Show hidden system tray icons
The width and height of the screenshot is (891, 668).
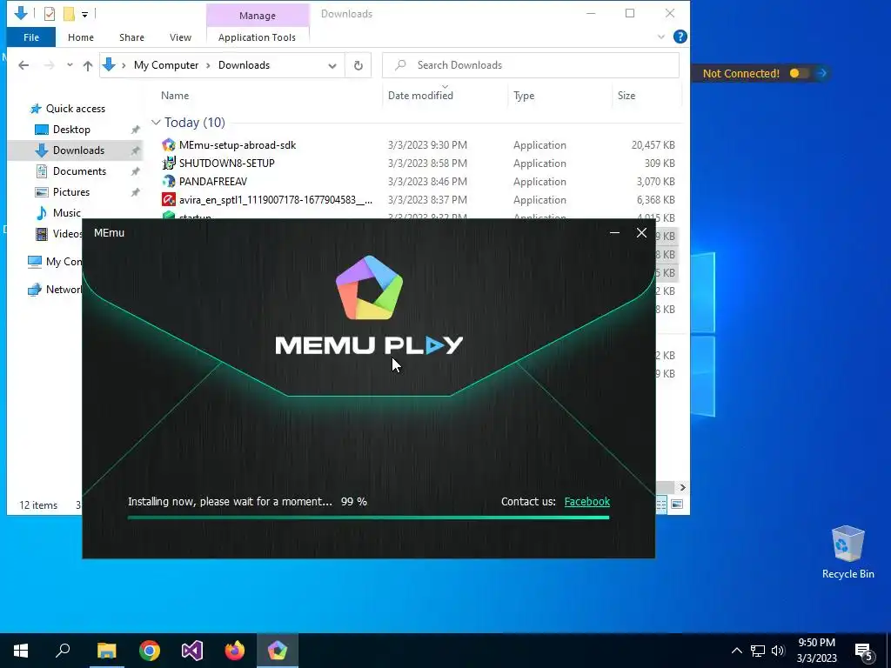click(736, 651)
